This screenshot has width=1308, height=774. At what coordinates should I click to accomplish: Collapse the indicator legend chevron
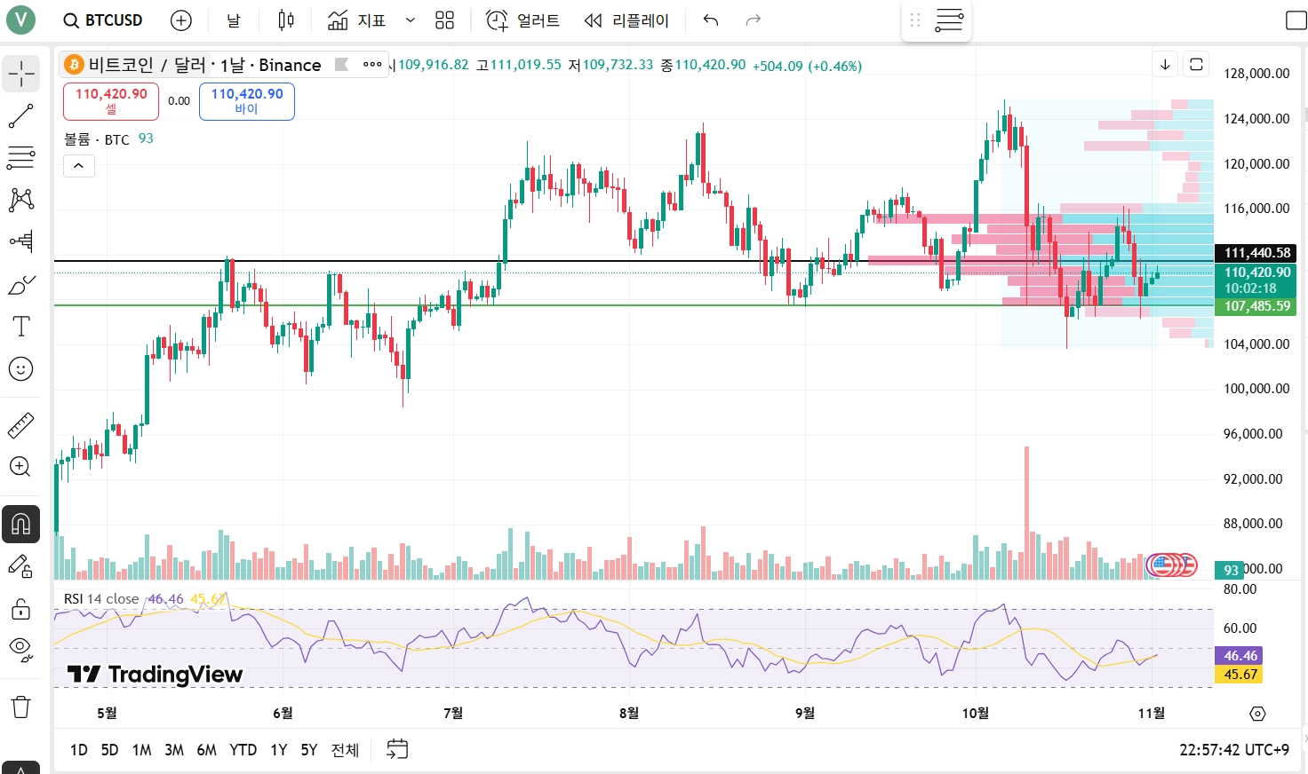point(79,166)
